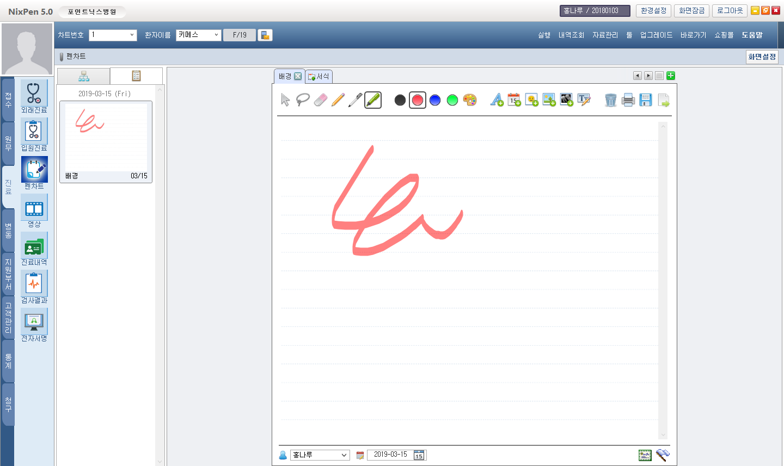Pick the green highlighter tool
Screen dimensions: 784x466
click(373, 100)
